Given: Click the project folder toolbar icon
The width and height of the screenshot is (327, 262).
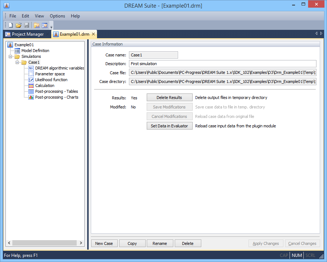Looking at the screenshot, I should click(37, 25).
